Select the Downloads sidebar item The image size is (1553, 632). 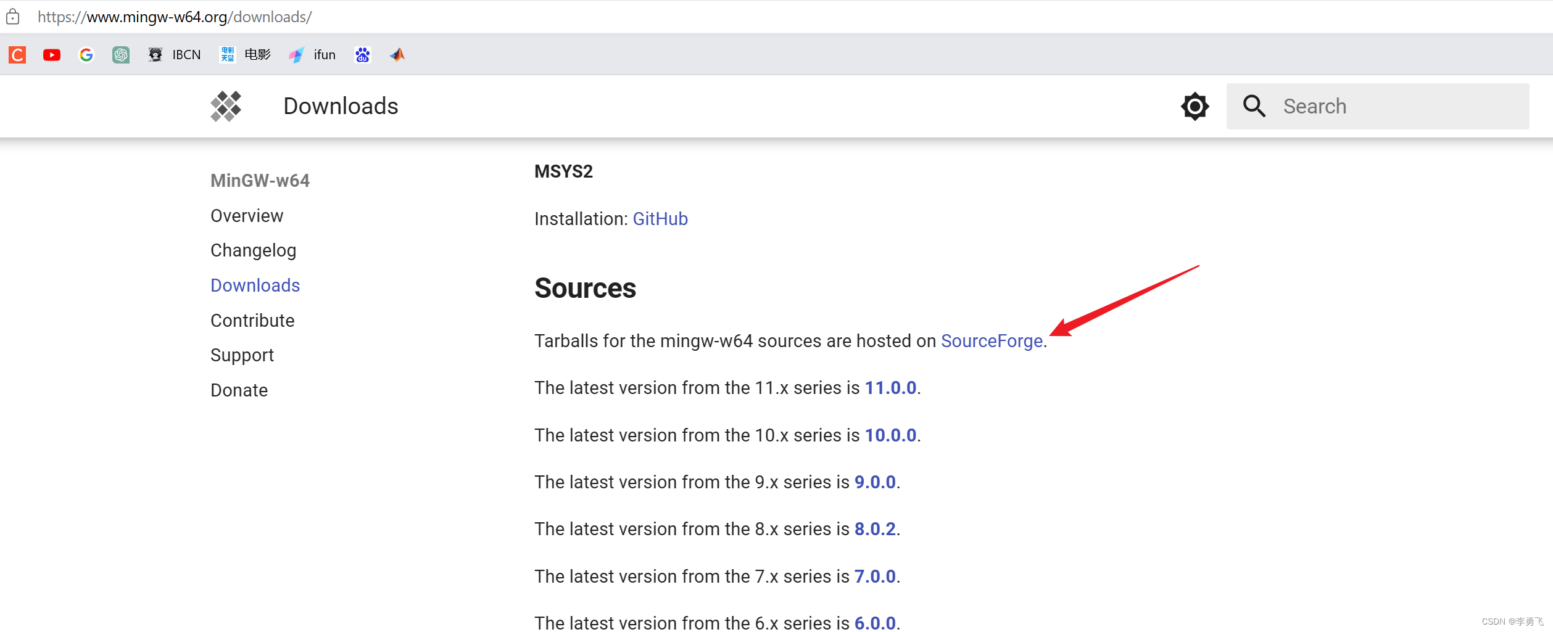click(255, 285)
